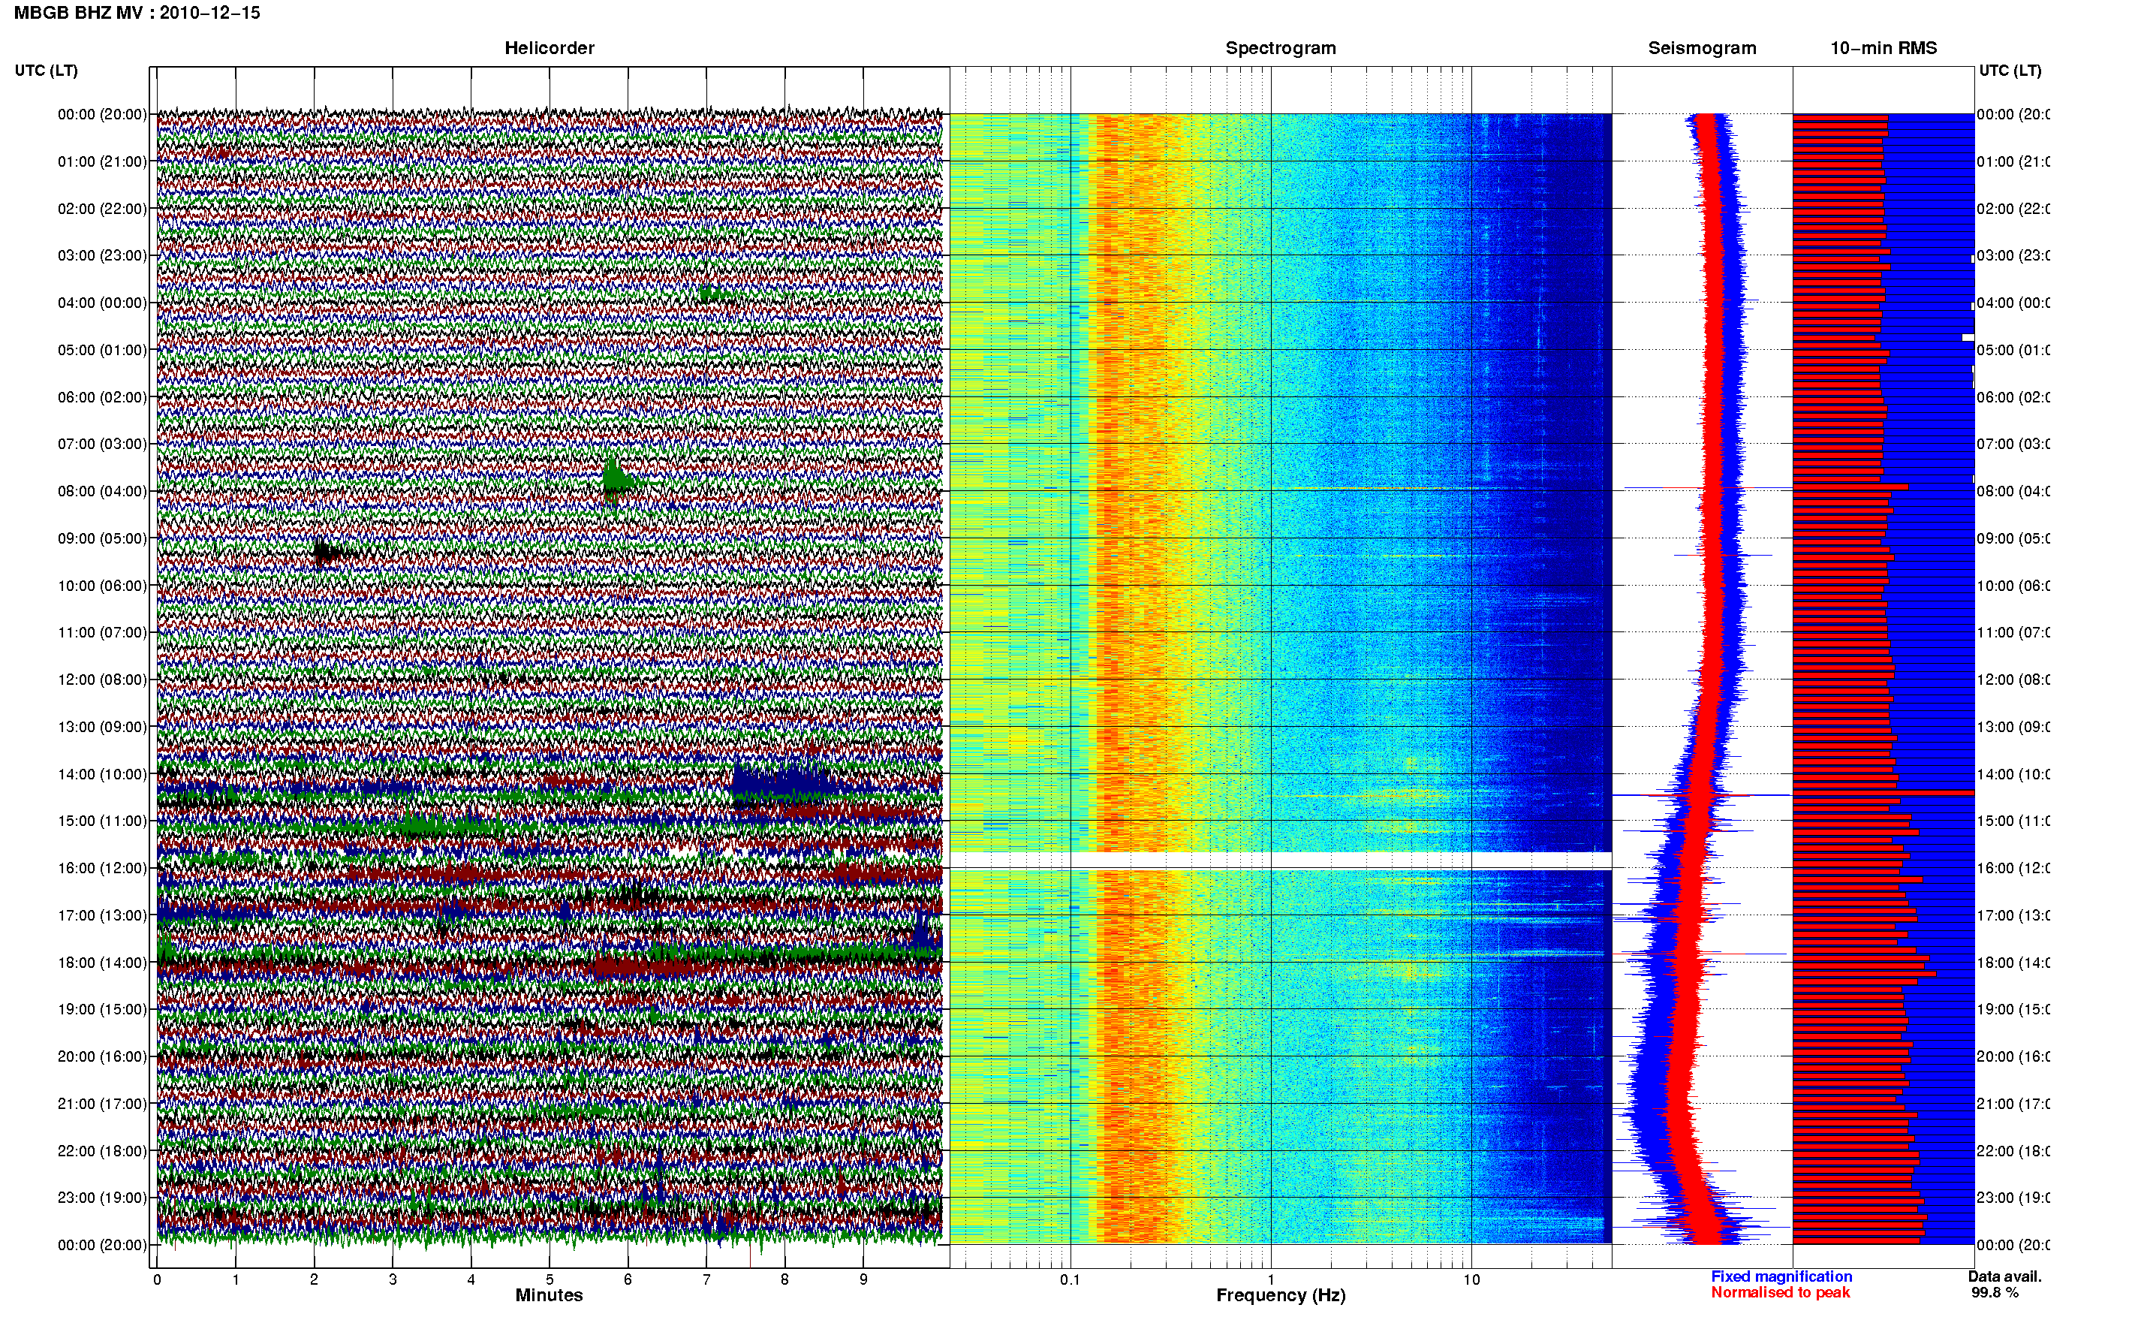The image size is (2135, 1335).
Task: Click the '0.1' tick on the frequency axis
Action: pos(1070,1279)
